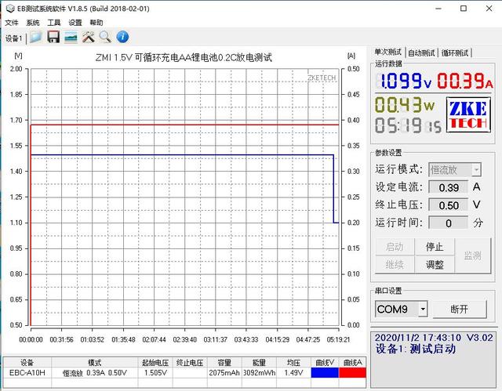
Task: Click the 1.505V start voltage cell
Action: coord(155,373)
